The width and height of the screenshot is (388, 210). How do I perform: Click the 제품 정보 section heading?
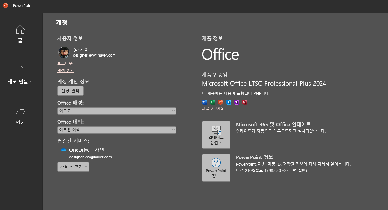[x=212, y=38]
